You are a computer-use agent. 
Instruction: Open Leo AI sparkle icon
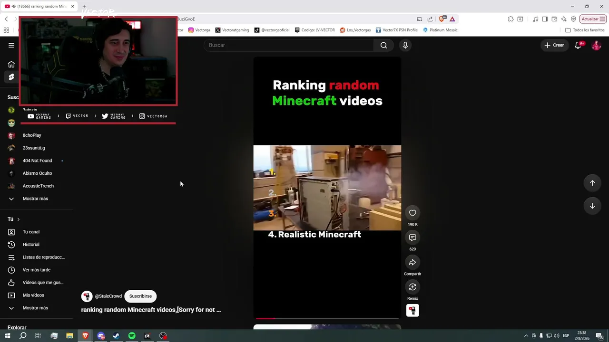click(564, 19)
